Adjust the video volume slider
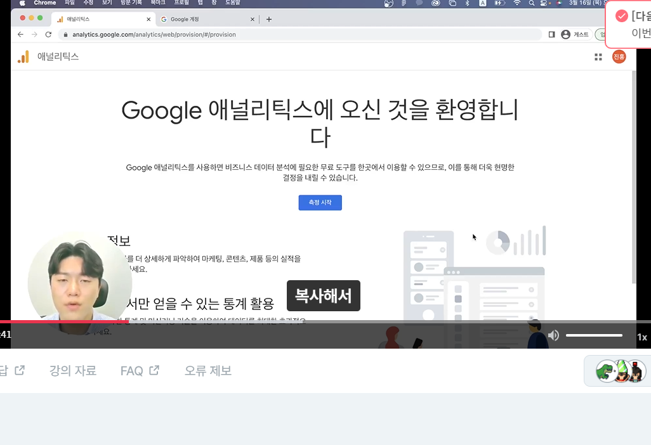Viewport: 651px width, 445px height. (x=594, y=335)
